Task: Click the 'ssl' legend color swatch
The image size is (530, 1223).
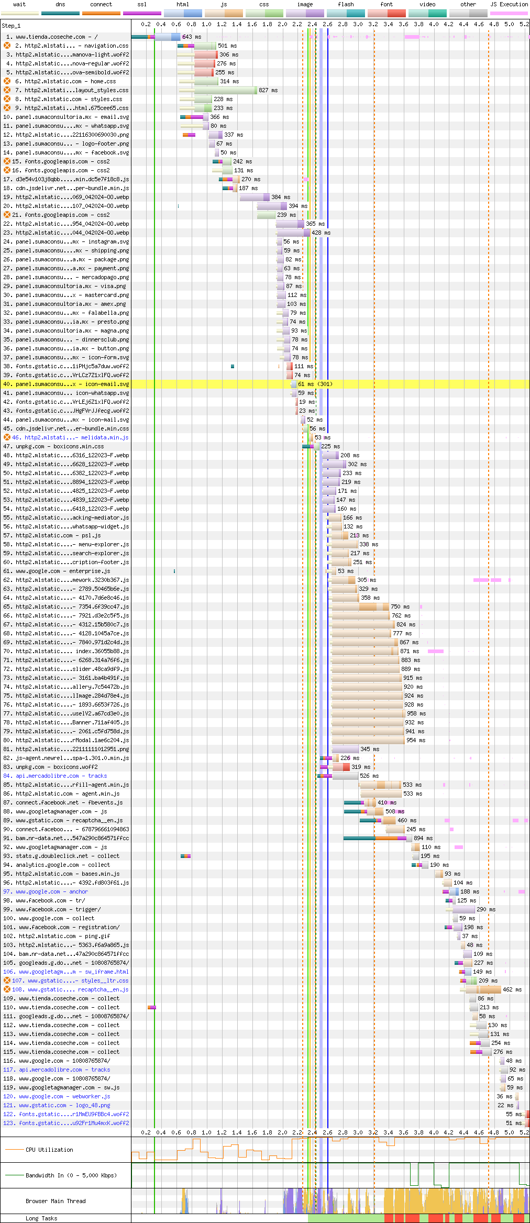Action: pyautogui.click(x=142, y=13)
